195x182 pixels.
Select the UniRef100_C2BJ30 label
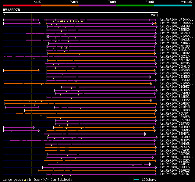[x=175, y=80]
